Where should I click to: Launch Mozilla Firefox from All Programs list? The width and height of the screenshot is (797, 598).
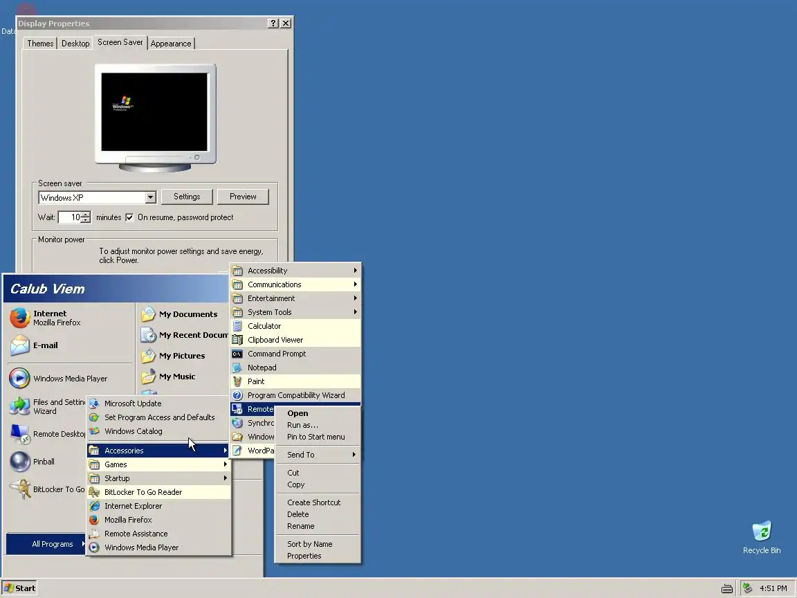[158, 520]
